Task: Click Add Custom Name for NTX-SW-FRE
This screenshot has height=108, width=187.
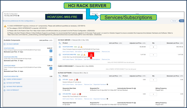Action: 68,99
